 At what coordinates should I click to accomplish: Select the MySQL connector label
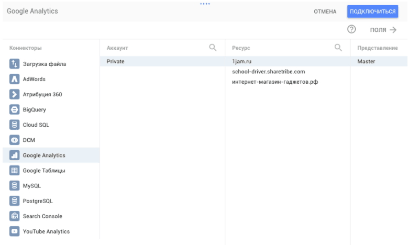tap(32, 186)
